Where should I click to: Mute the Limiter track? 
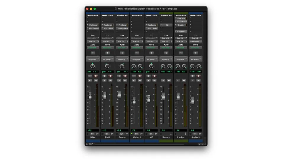(x=184, y=80)
